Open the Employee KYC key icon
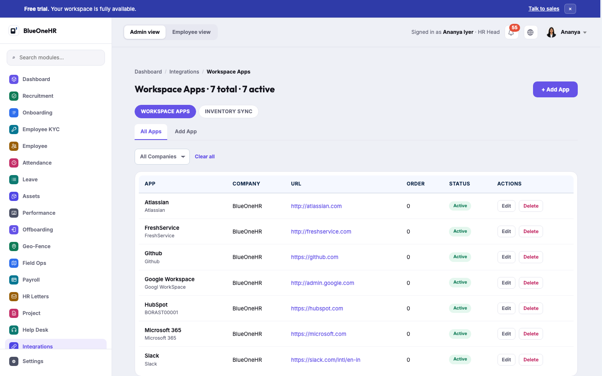The width and height of the screenshot is (602, 376). [14, 129]
